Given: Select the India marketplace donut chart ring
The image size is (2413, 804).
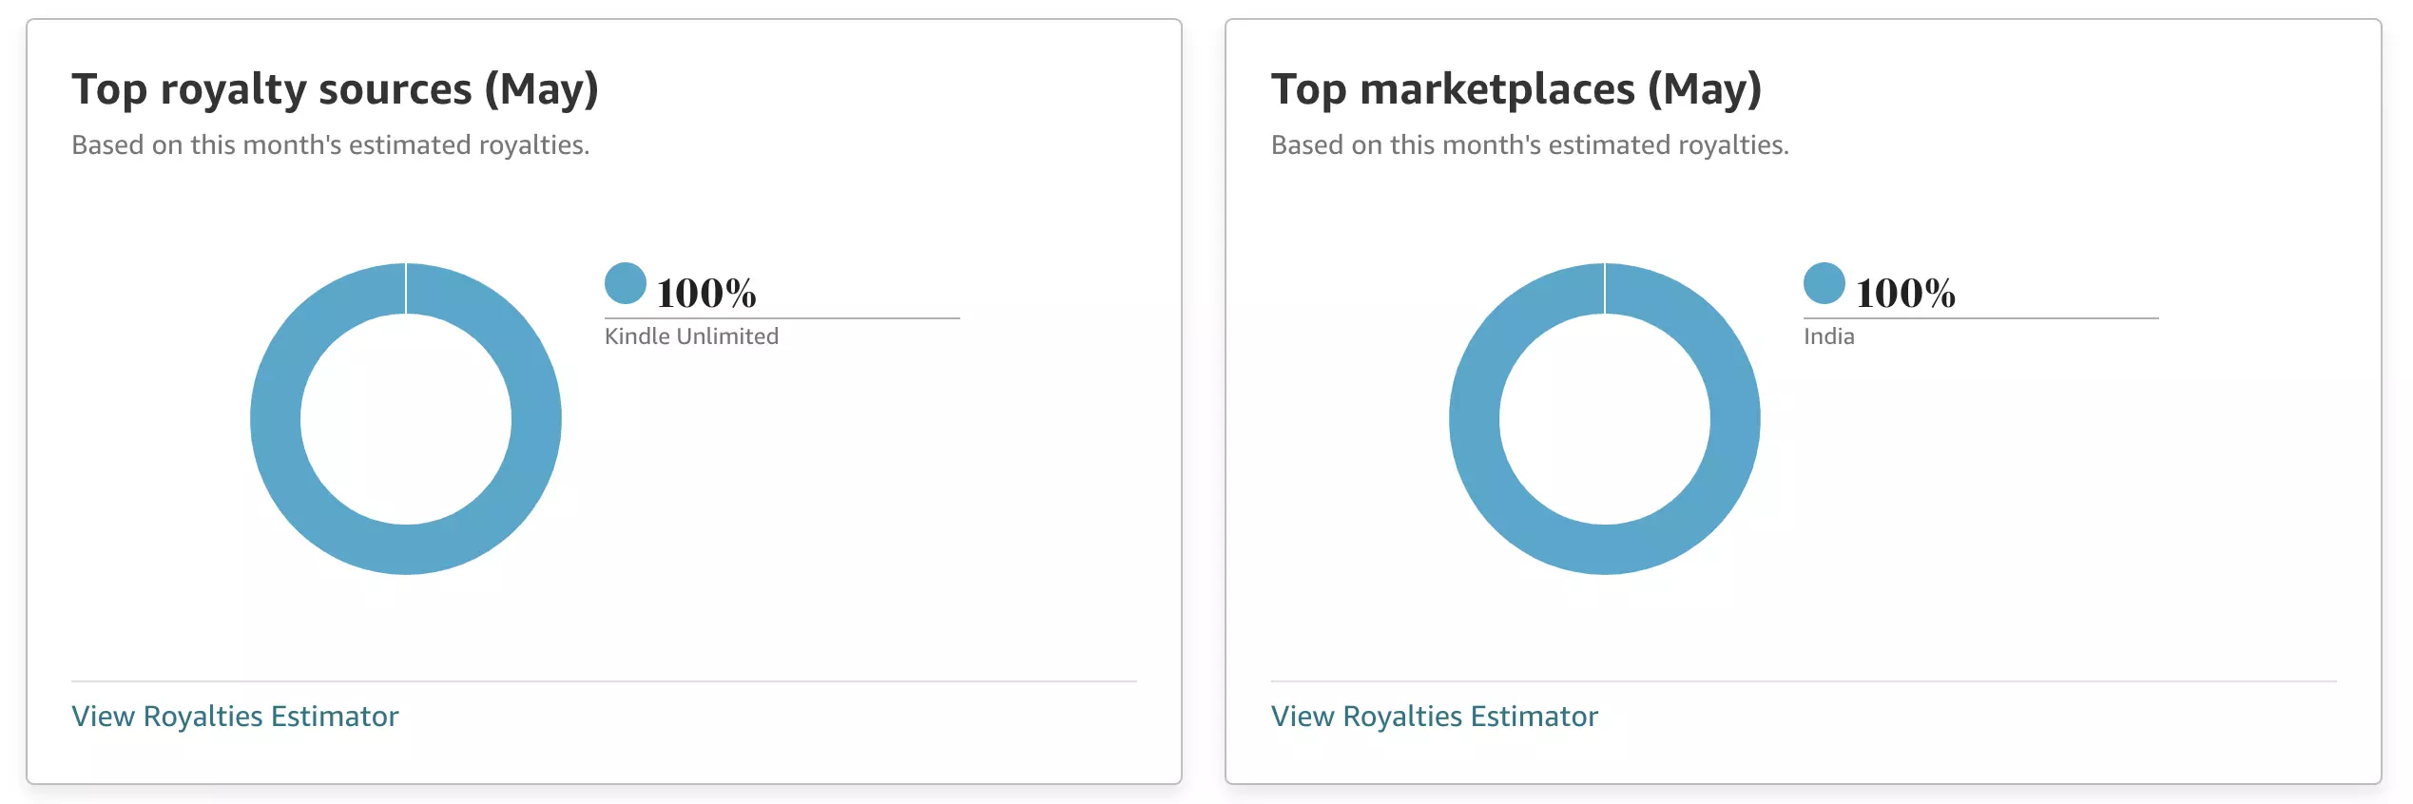Looking at the screenshot, I should 1475,418.
